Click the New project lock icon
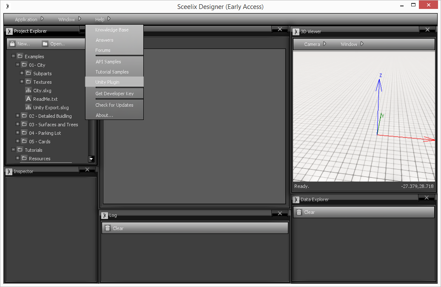This screenshot has height=287, width=441. 12,44
